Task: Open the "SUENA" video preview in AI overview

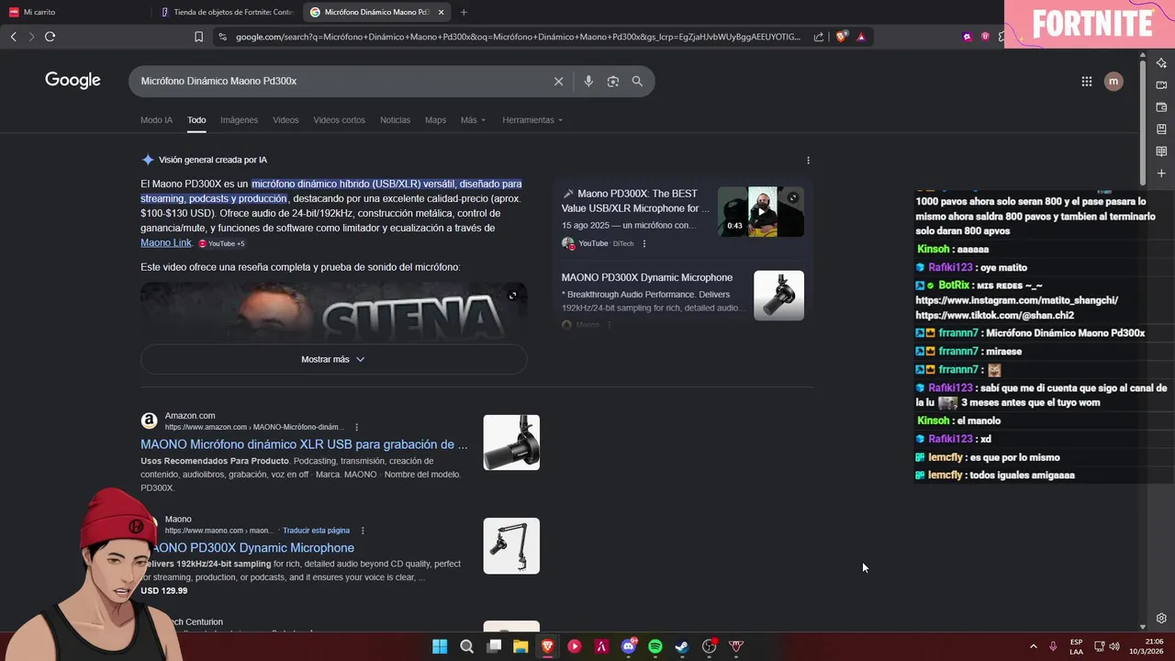Action: (333, 311)
